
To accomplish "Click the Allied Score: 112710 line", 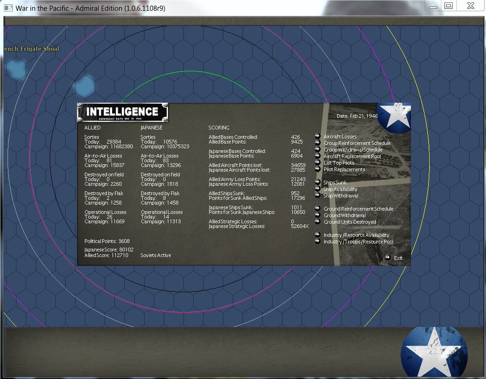I will (106, 255).
